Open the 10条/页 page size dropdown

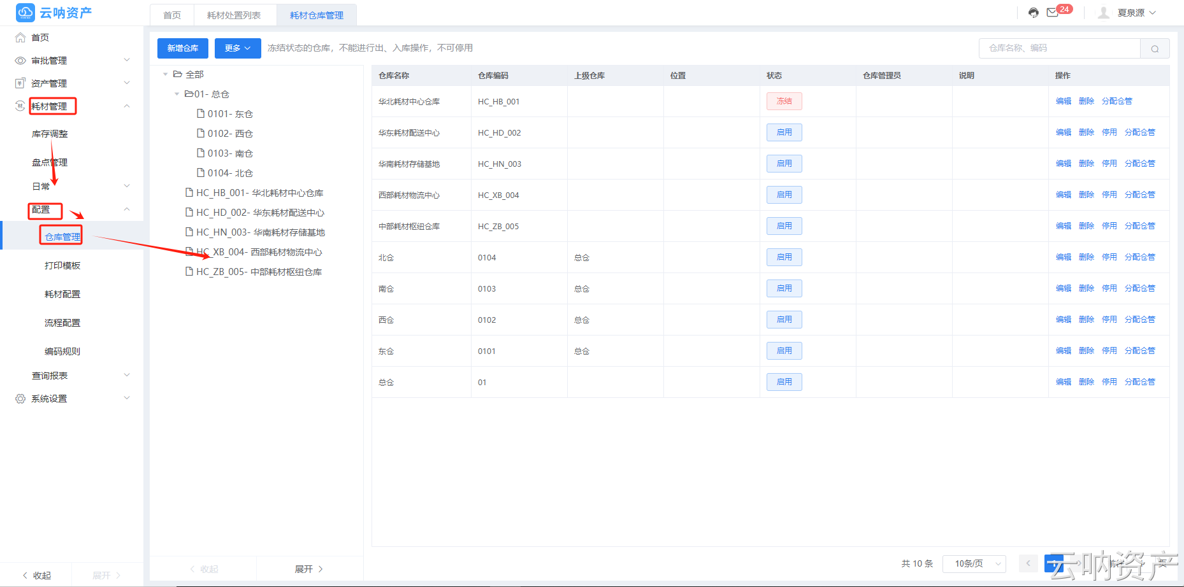tap(974, 563)
